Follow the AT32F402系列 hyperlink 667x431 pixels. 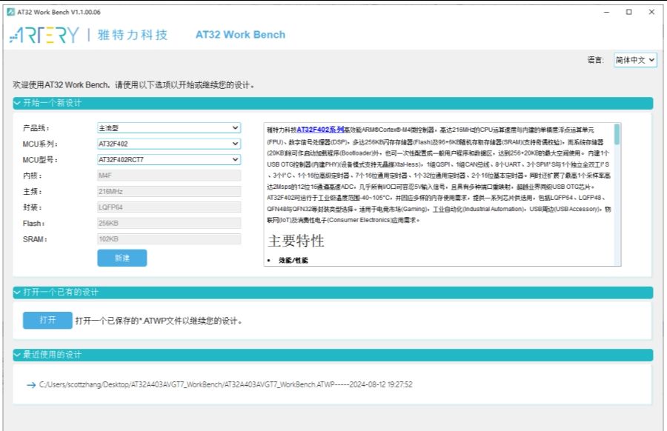(x=320, y=130)
